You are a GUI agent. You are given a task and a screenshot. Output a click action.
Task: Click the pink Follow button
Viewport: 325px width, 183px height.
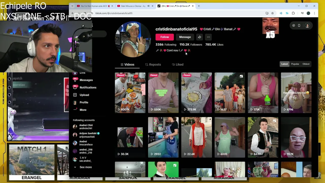(x=165, y=37)
